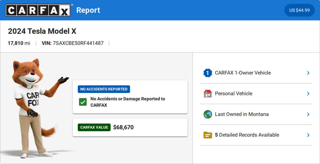Open the Last Owned in Montana chevron

coord(308,114)
